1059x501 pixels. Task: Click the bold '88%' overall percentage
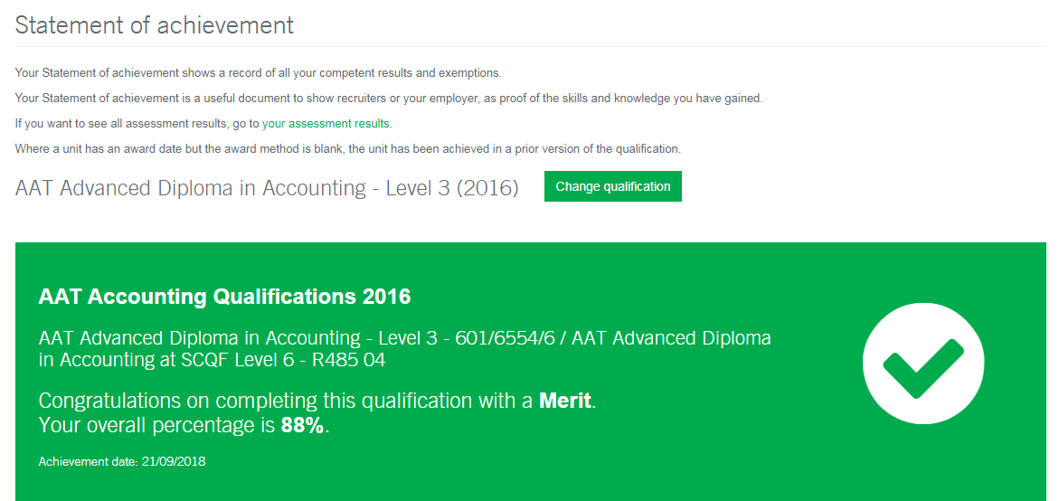click(302, 426)
